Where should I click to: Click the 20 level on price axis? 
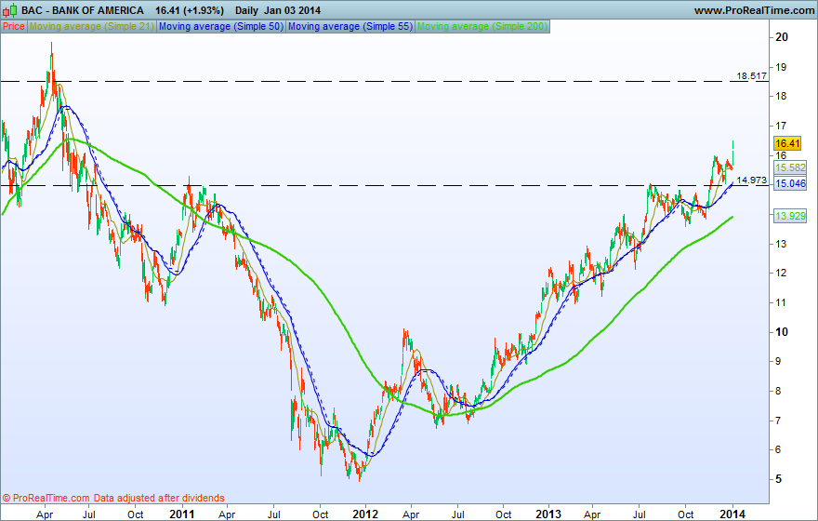pyautogui.click(x=782, y=37)
